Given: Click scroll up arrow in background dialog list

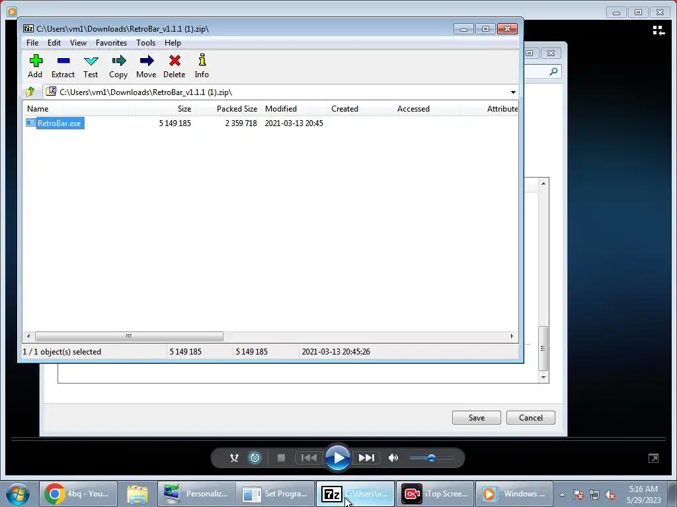Looking at the screenshot, I should click(x=543, y=184).
